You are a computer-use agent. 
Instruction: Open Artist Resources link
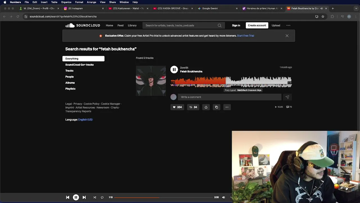(85, 108)
